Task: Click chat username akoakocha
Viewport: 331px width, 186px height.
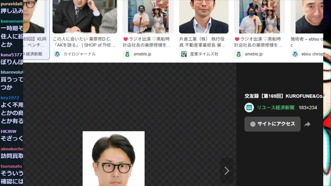Action: [x=12, y=149]
